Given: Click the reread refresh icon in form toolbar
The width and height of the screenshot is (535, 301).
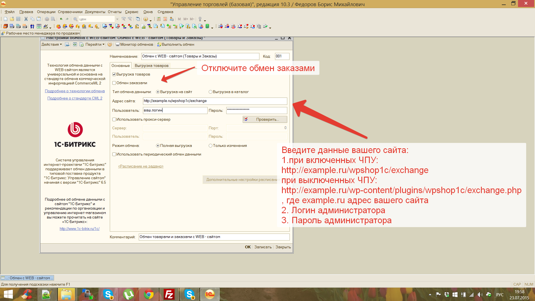Looking at the screenshot, I should pyautogui.click(x=75, y=45).
